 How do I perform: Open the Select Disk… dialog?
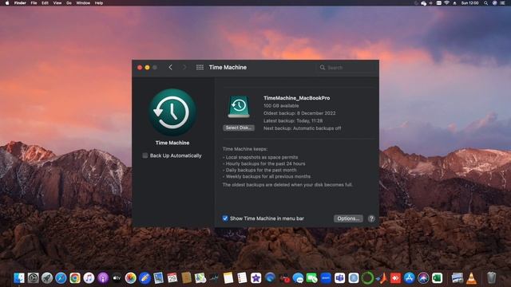point(239,128)
